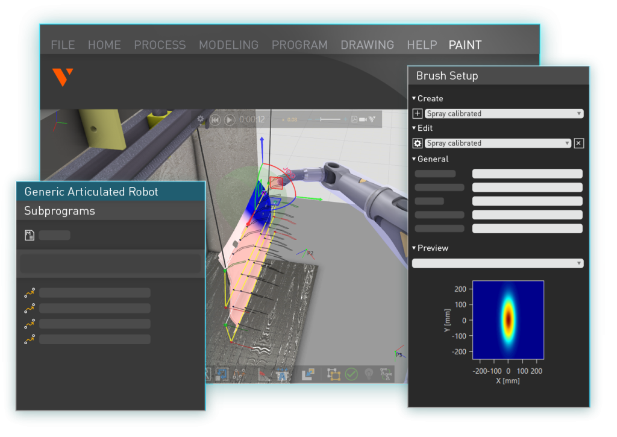Screen dimensions: 617x437
Task: Click the export to PDF icon
Action: coord(354,120)
